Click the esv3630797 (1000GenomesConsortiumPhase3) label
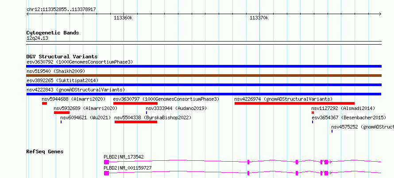 coord(166,99)
